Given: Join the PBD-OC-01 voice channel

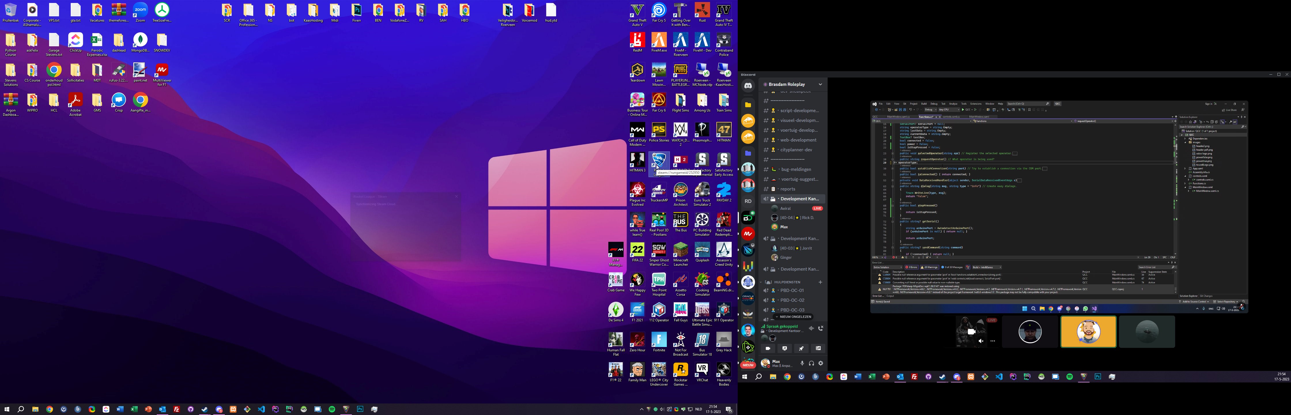Looking at the screenshot, I should (x=792, y=290).
